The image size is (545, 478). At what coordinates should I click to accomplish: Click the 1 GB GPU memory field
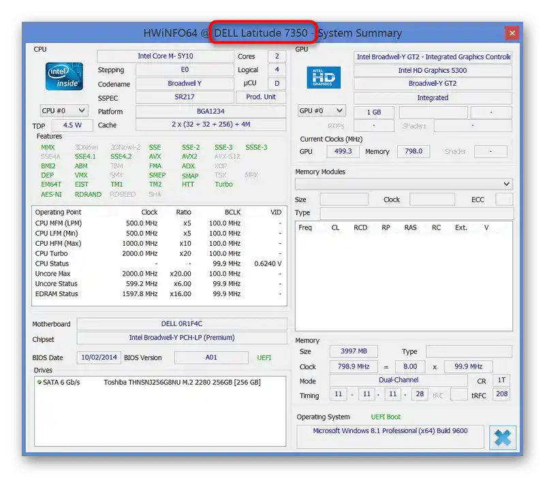point(374,112)
